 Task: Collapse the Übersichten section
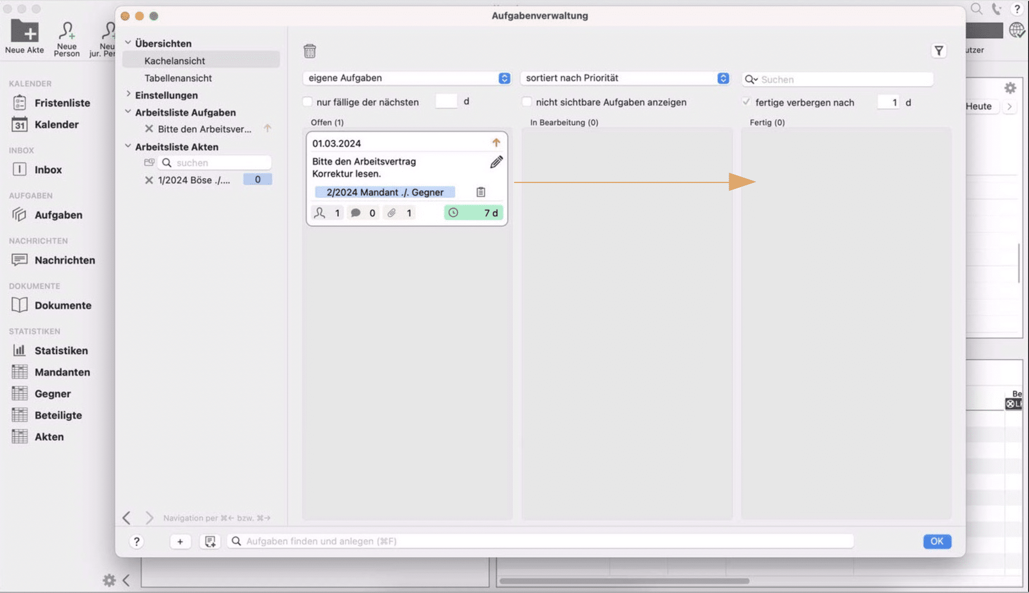(x=128, y=43)
